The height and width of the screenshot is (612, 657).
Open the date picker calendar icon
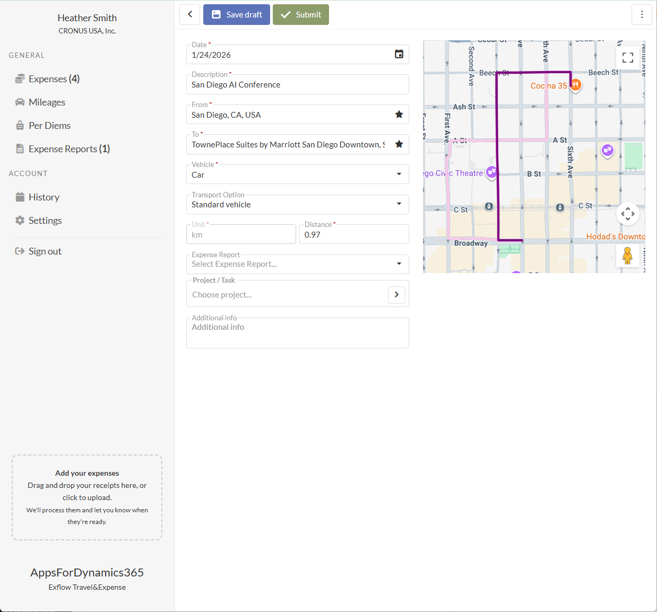click(399, 54)
